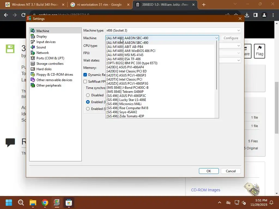The height and width of the screenshot is (209, 279).
Task: Choose MSI MS-4145 in the list
Action: pyautogui.click(x=160, y=55)
